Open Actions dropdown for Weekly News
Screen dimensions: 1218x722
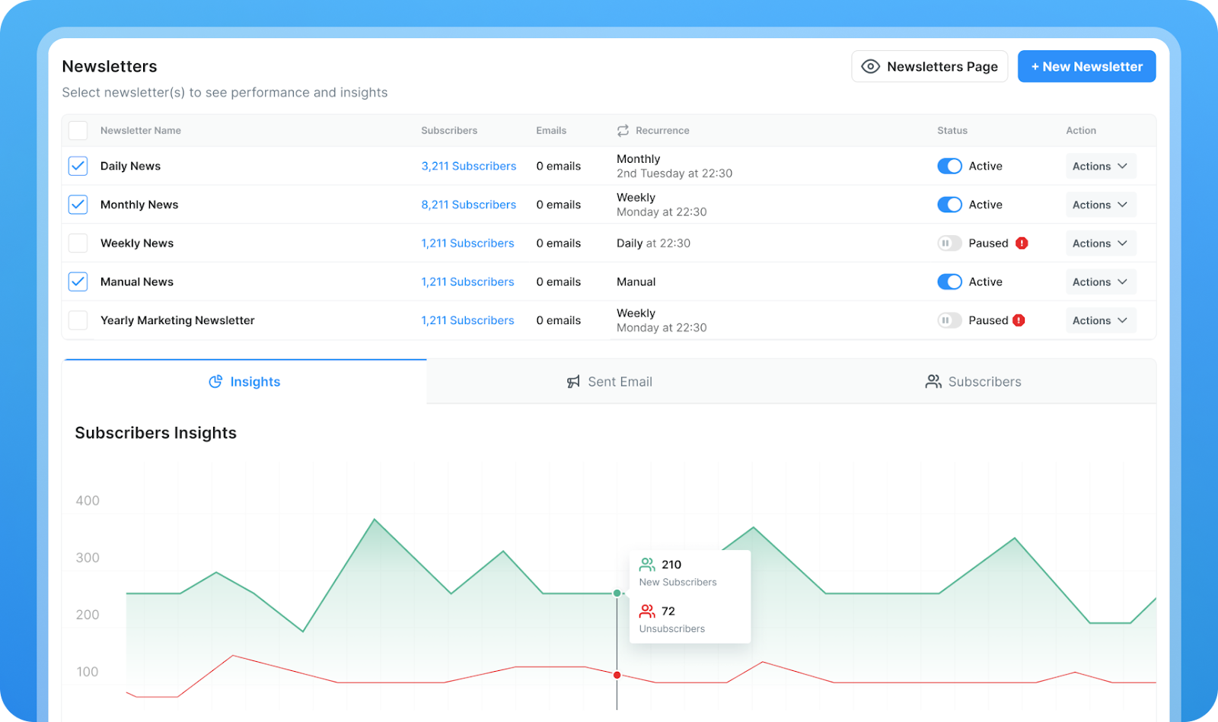click(1100, 243)
